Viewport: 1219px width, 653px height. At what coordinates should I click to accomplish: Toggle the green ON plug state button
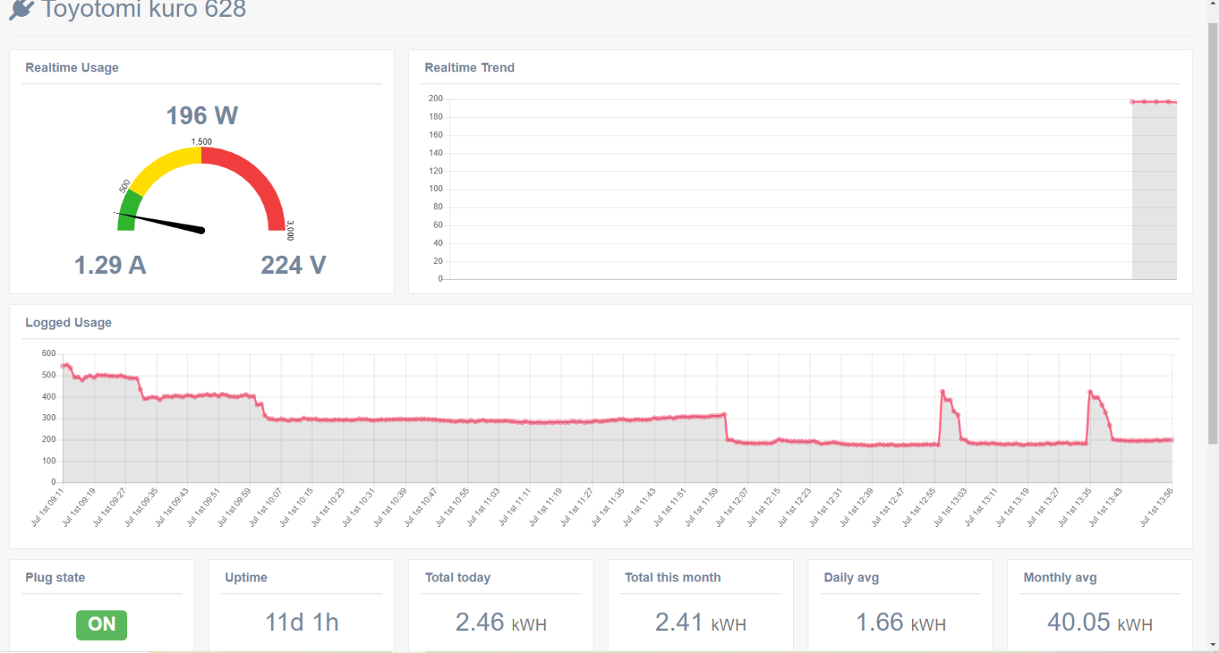[101, 625]
